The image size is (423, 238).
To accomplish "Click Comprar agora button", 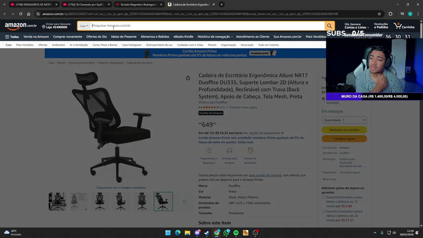I will (x=344, y=139).
